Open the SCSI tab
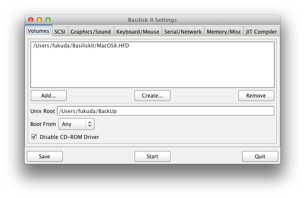 click(60, 31)
